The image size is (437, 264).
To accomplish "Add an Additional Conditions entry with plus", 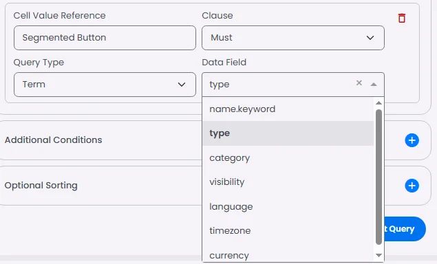I will (412, 140).
